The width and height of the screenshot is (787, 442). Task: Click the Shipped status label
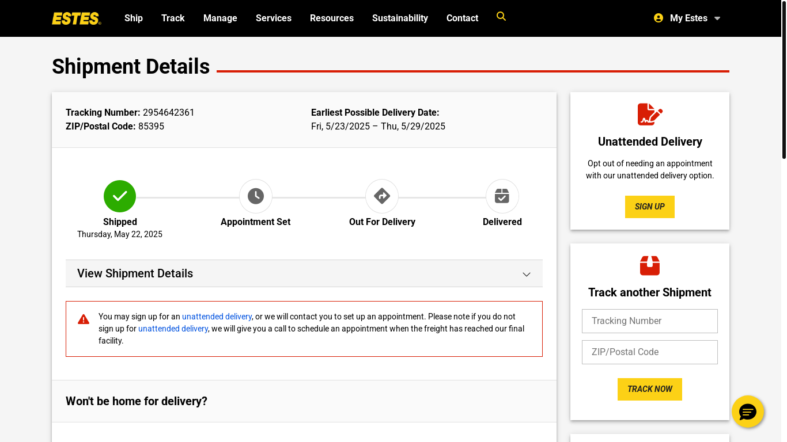(x=120, y=222)
